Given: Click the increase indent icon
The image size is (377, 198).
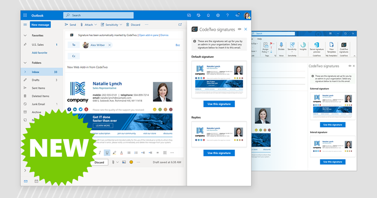Looking at the screenshot, I should click(x=150, y=152).
